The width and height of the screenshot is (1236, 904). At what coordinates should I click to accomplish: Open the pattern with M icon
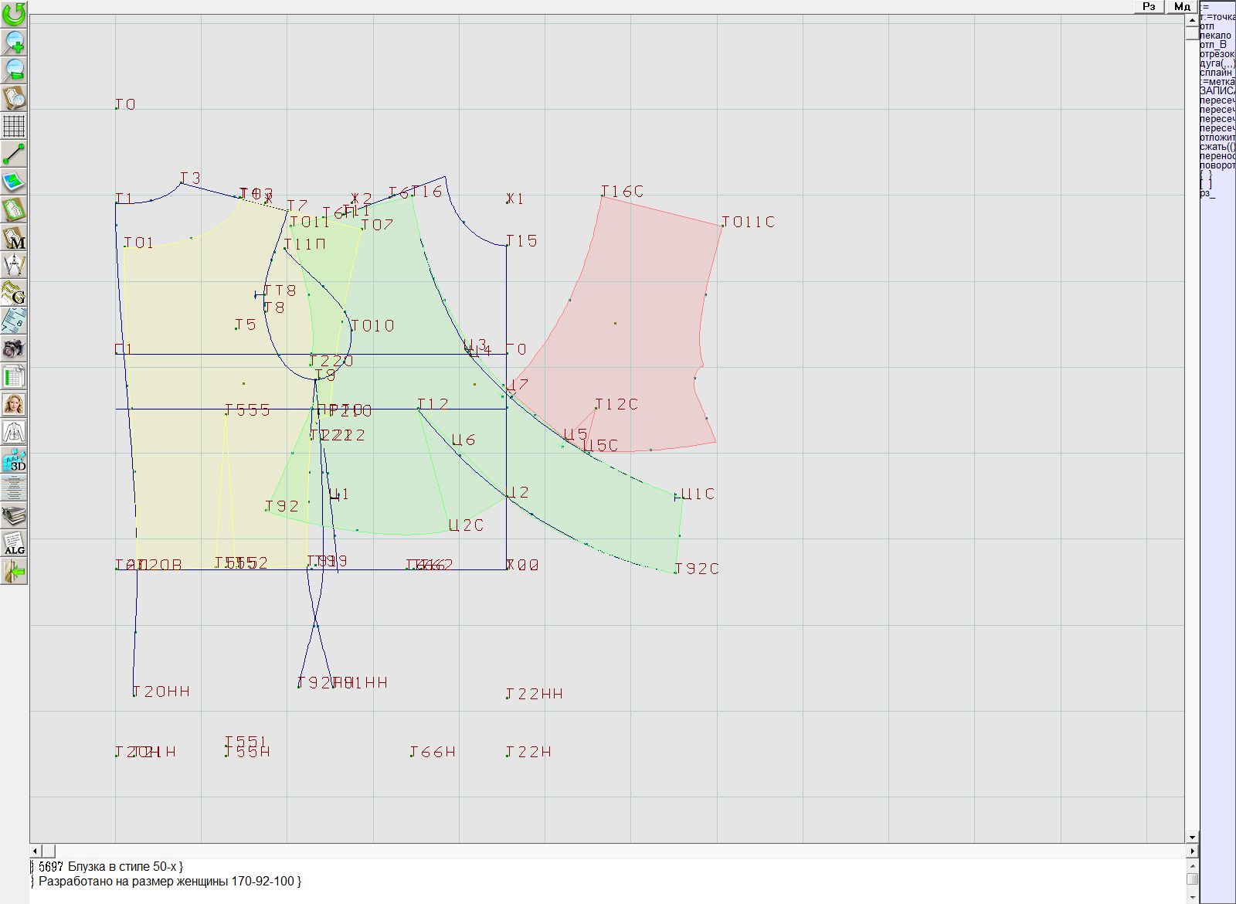(x=14, y=237)
